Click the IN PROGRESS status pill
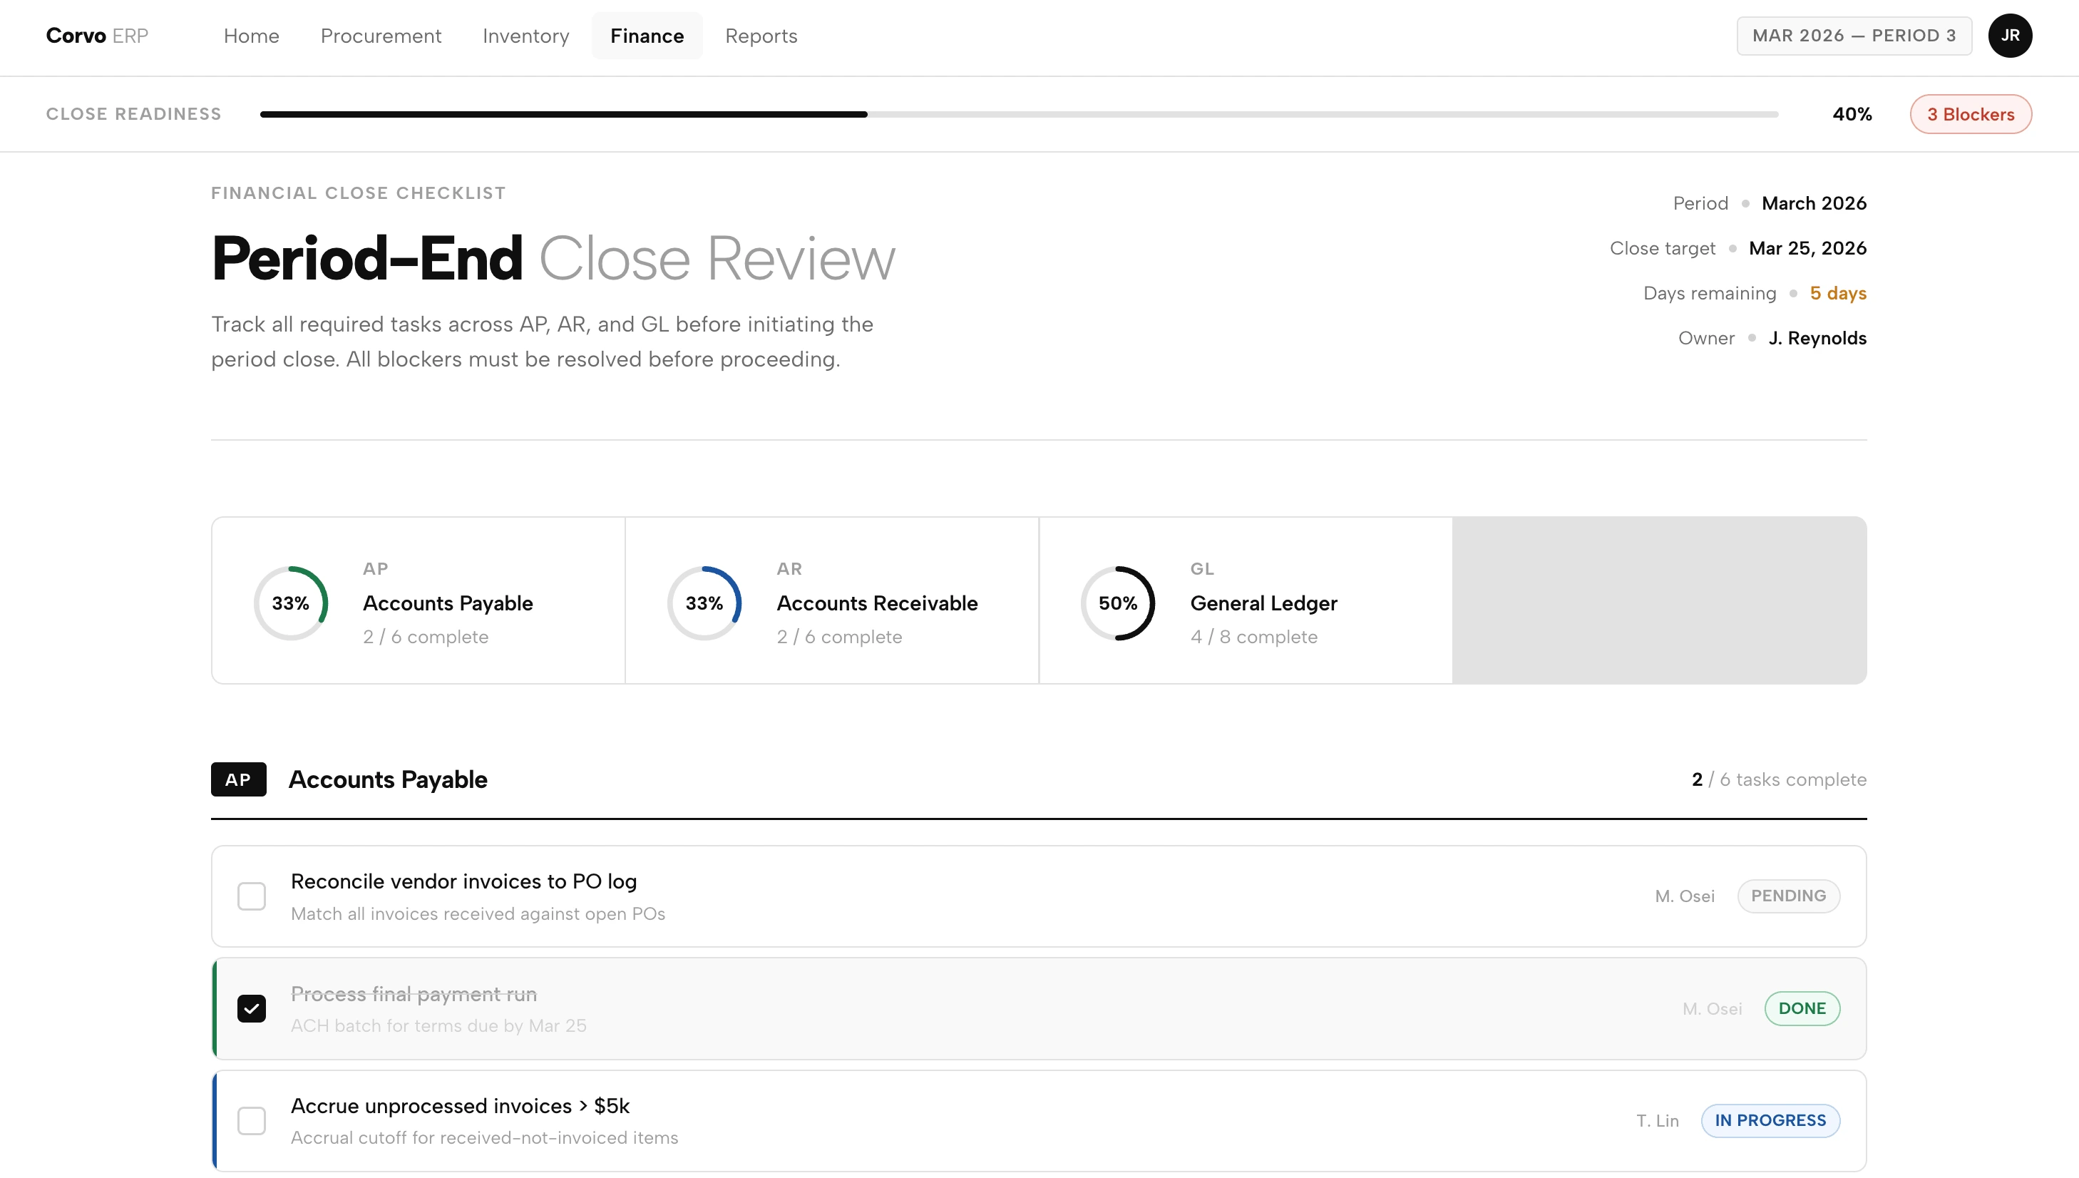Screen dimensions: 2079x1178 [x=1771, y=1120]
